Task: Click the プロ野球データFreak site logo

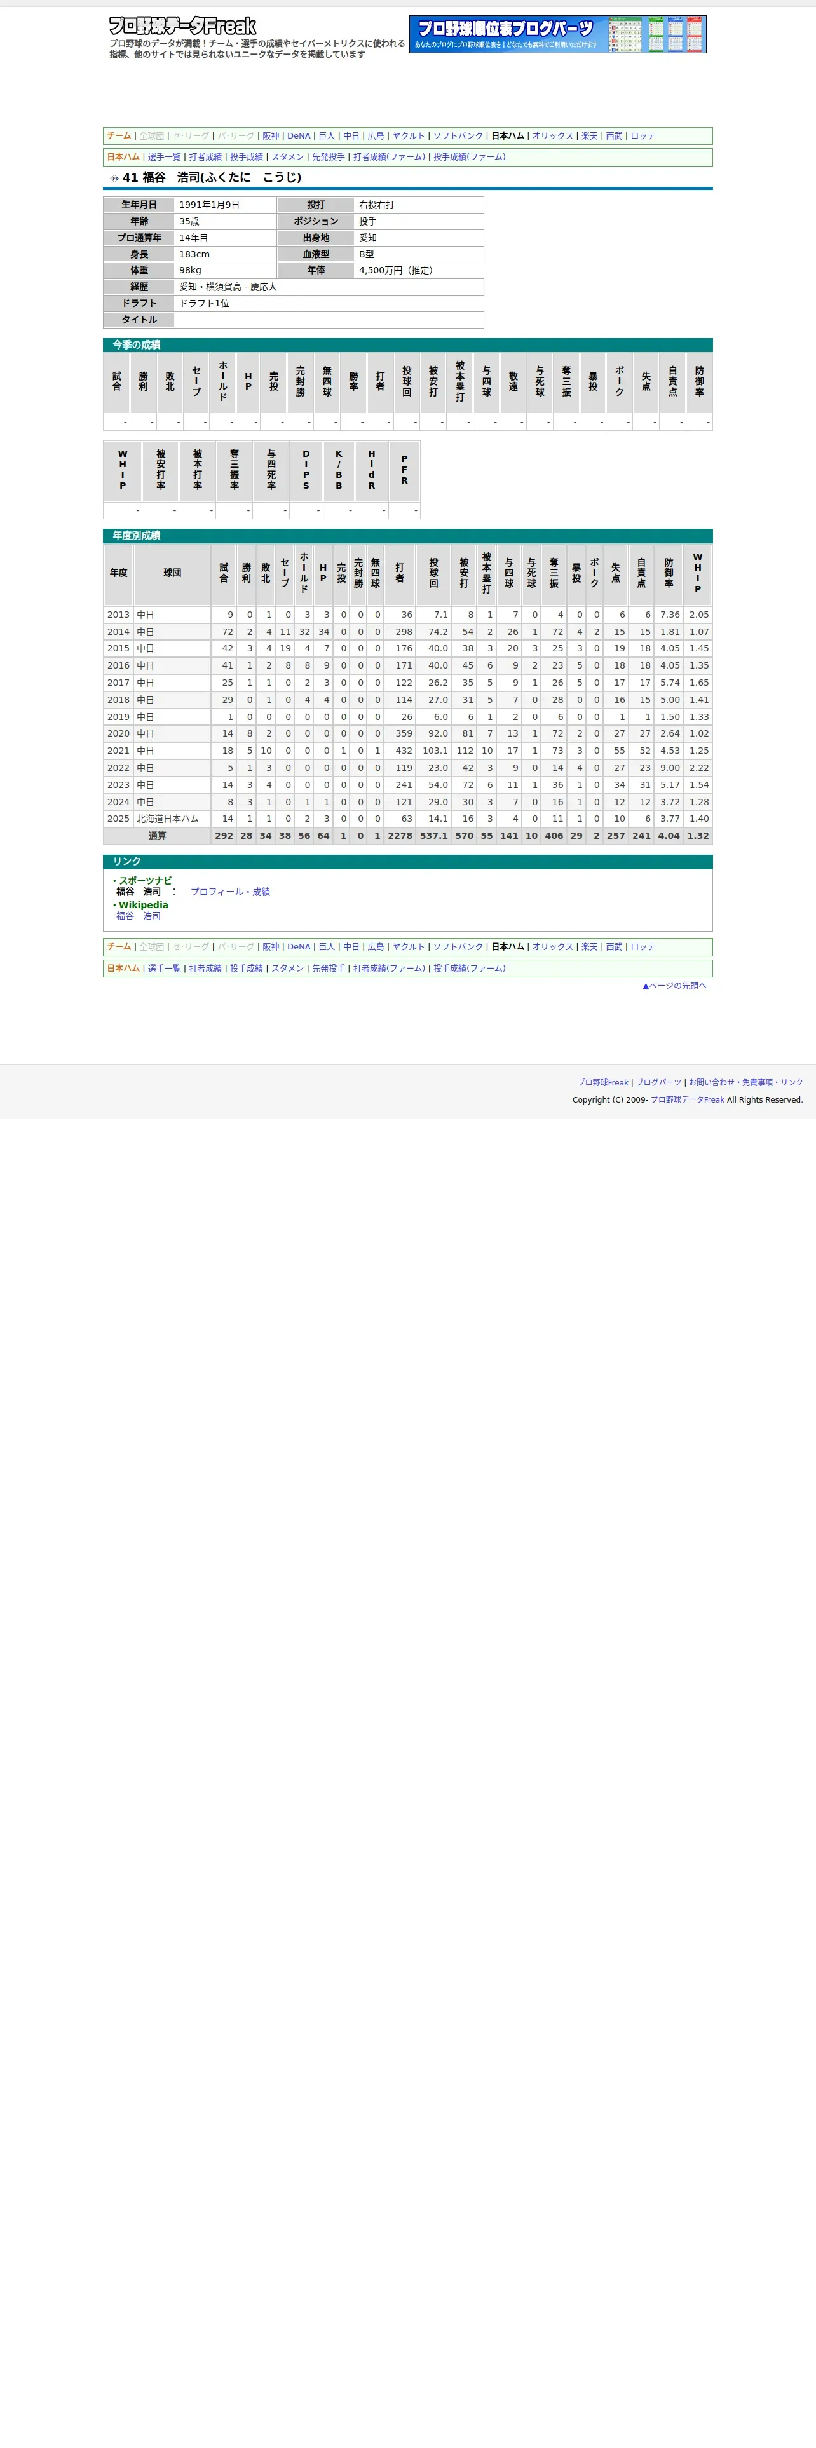Action: [182, 25]
